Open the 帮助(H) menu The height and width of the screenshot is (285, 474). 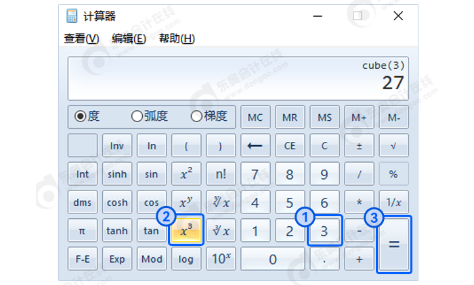pos(177,38)
